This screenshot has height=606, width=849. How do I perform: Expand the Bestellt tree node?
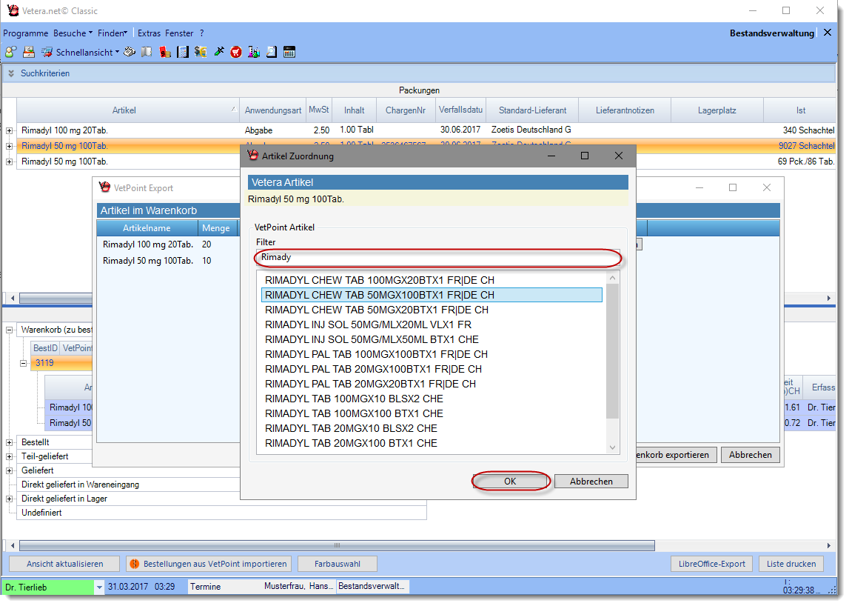tap(10, 442)
